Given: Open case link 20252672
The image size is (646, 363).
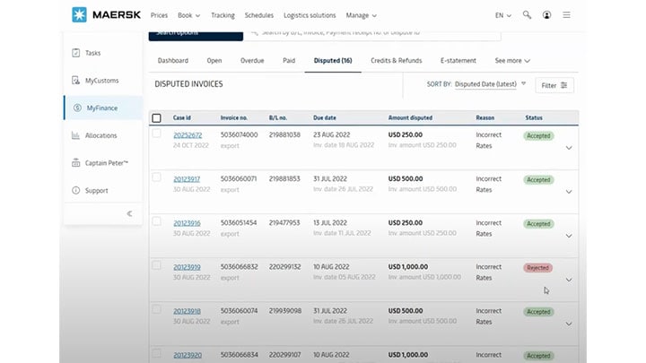Looking at the screenshot, I should click(188, 135).
